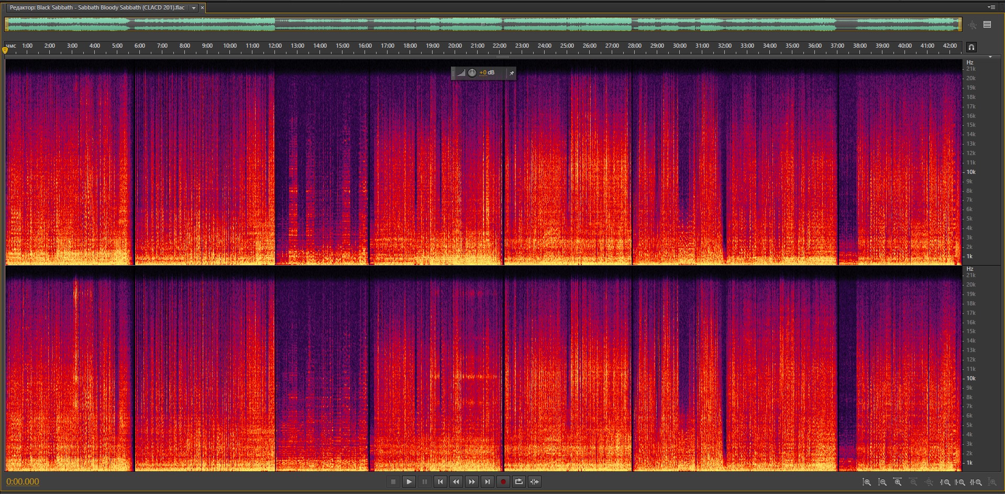Click the HUD volume gain knob
The width and height of the screenshot is (1005, 494).
472,73
